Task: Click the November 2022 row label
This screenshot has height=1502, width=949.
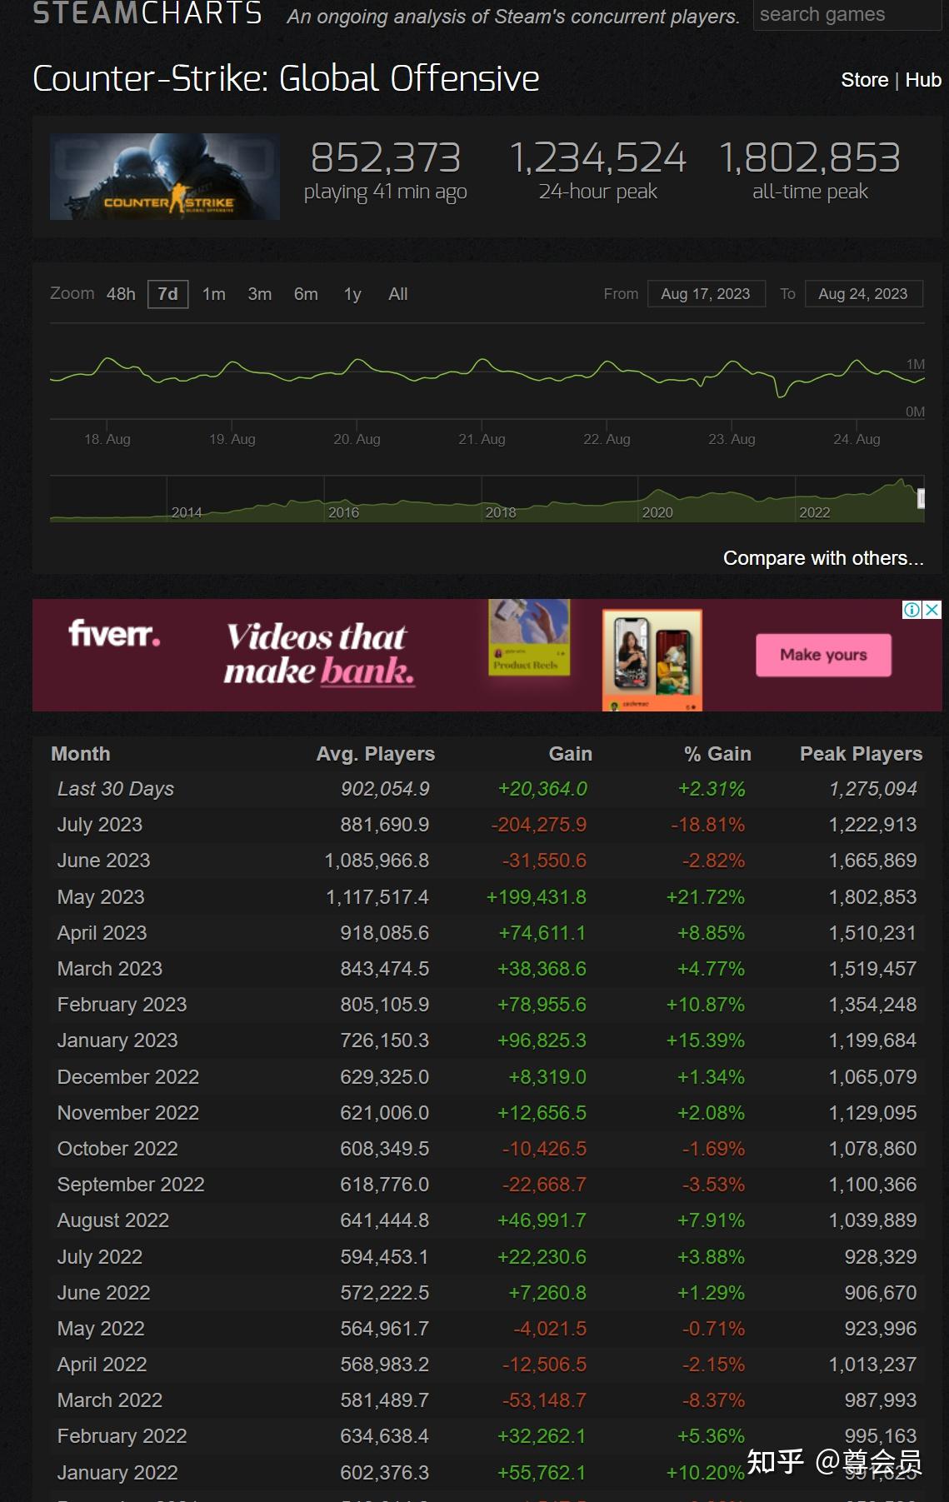Action: [x=128, y=1113]
